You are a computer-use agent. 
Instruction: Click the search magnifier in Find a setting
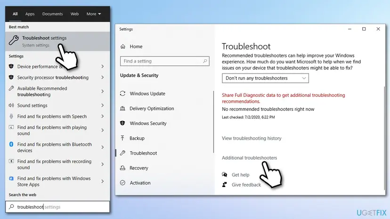(205, 61)
